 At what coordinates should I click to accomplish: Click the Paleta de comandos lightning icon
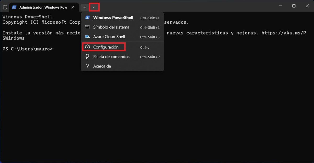[x=88, y=57]
